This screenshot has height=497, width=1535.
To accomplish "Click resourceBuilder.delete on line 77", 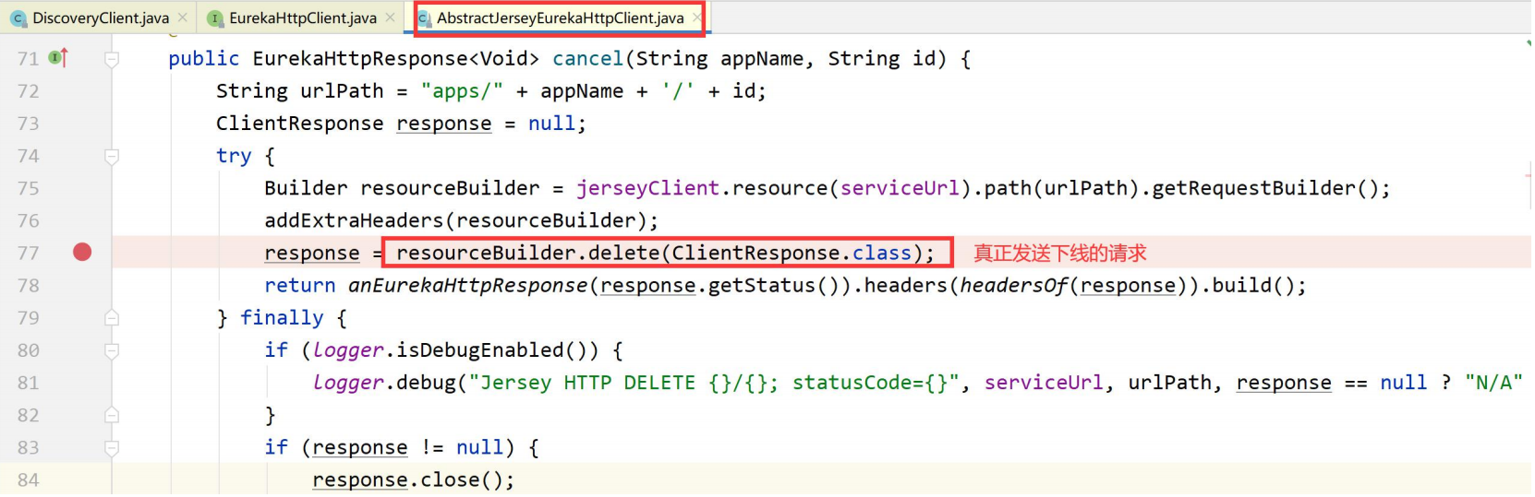I will (x=526, y=253).
